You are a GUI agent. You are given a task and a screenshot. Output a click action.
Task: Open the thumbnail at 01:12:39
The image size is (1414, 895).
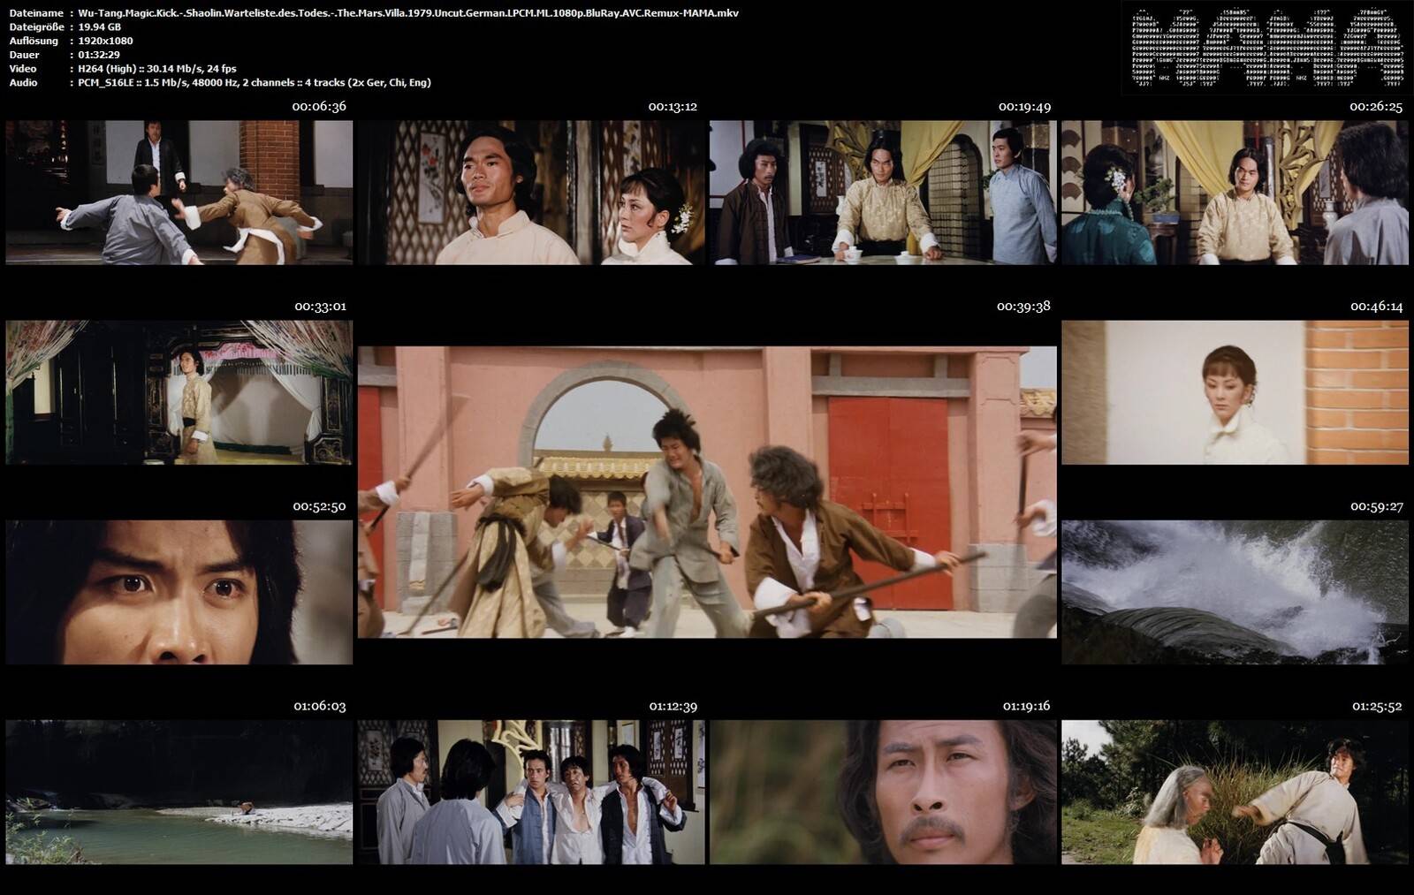click(531, 793)
